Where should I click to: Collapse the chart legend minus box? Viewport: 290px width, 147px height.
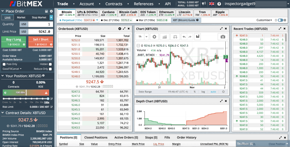[x=138, y=46]
